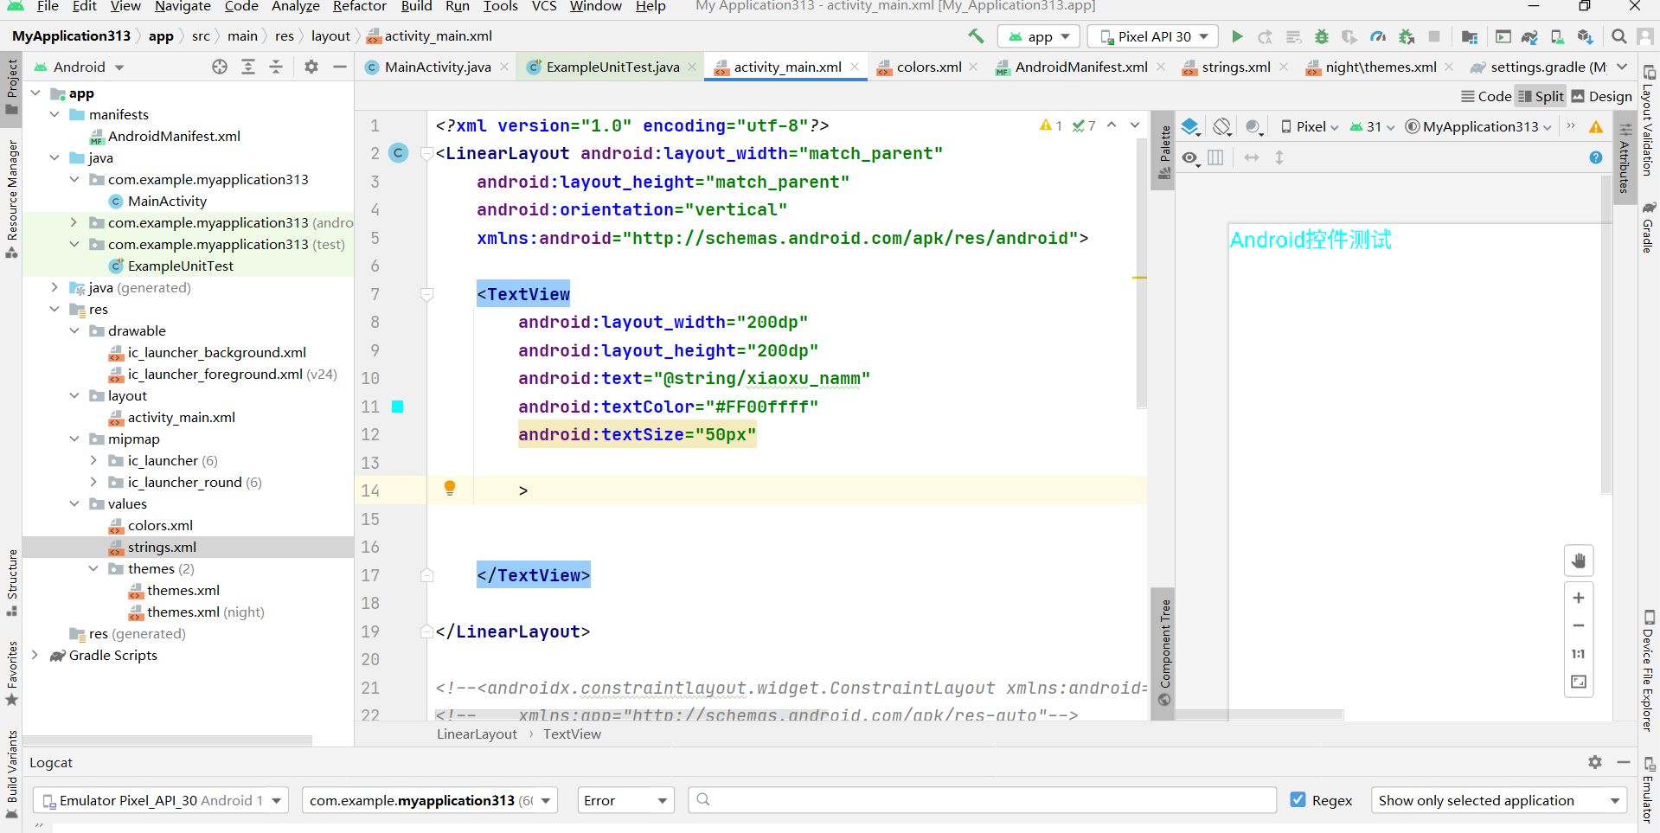Open the Build menu
This screenshot has height=833, width=1660.
[x=416, y=7]
